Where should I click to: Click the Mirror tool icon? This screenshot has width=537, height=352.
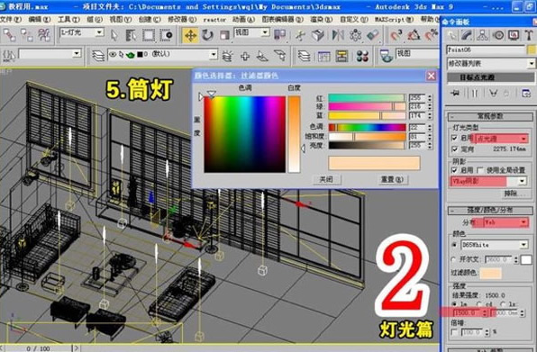[338, 35]
